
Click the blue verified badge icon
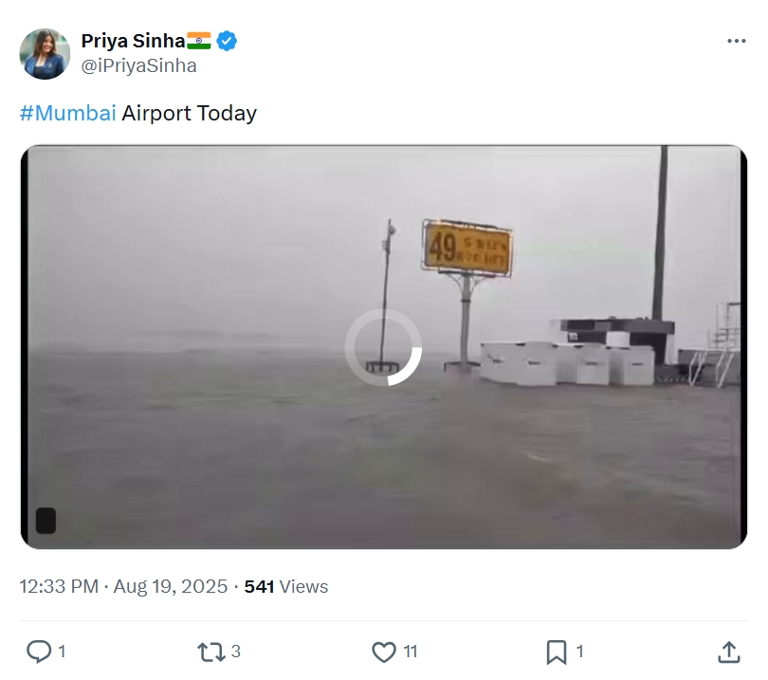[227, 41]
